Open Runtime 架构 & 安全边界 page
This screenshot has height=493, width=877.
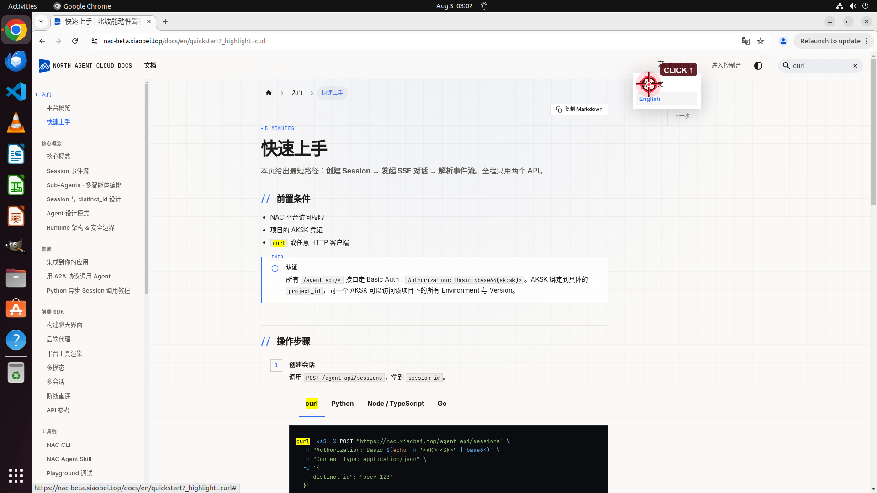coord(80,228)
